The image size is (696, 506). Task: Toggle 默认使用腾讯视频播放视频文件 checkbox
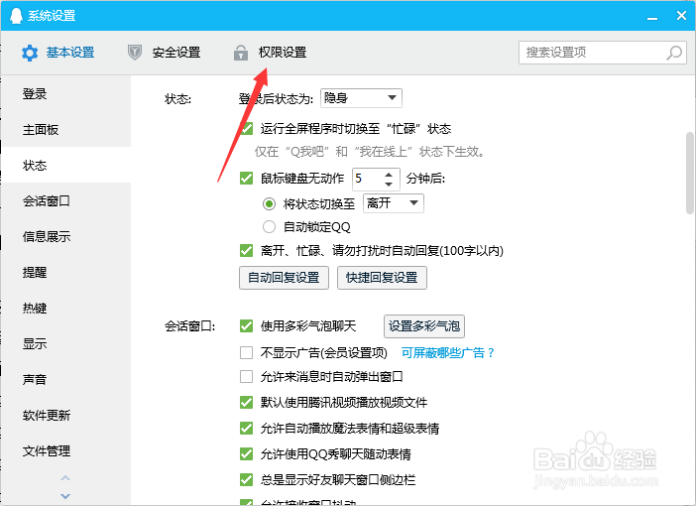(x=246, y=403)
